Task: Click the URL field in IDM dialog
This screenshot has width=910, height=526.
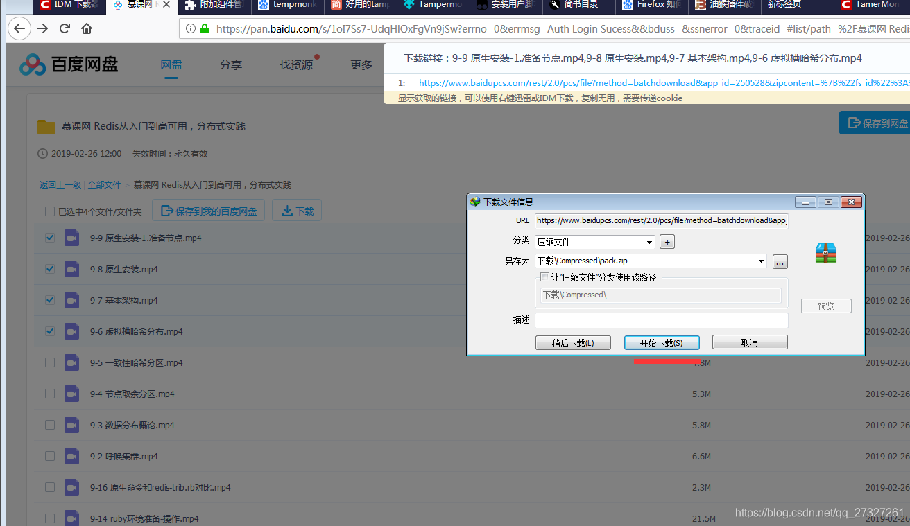Action: [x=662, y=220]
